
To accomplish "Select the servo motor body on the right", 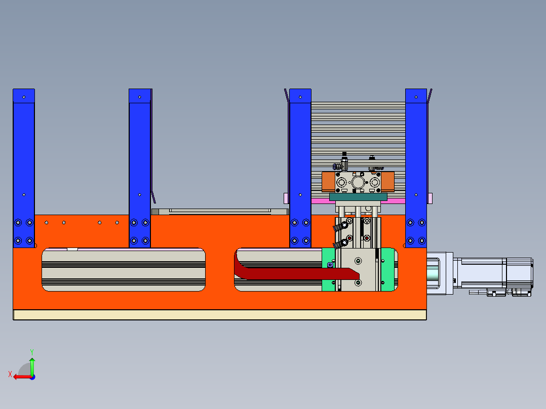I will pos(493,273).
